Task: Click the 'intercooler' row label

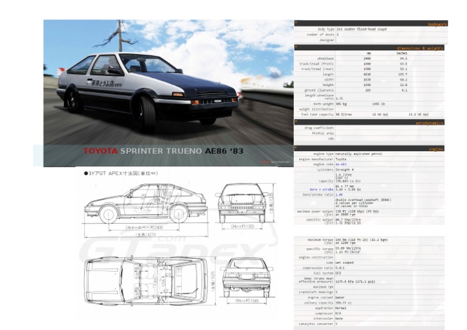Action: 323,318
